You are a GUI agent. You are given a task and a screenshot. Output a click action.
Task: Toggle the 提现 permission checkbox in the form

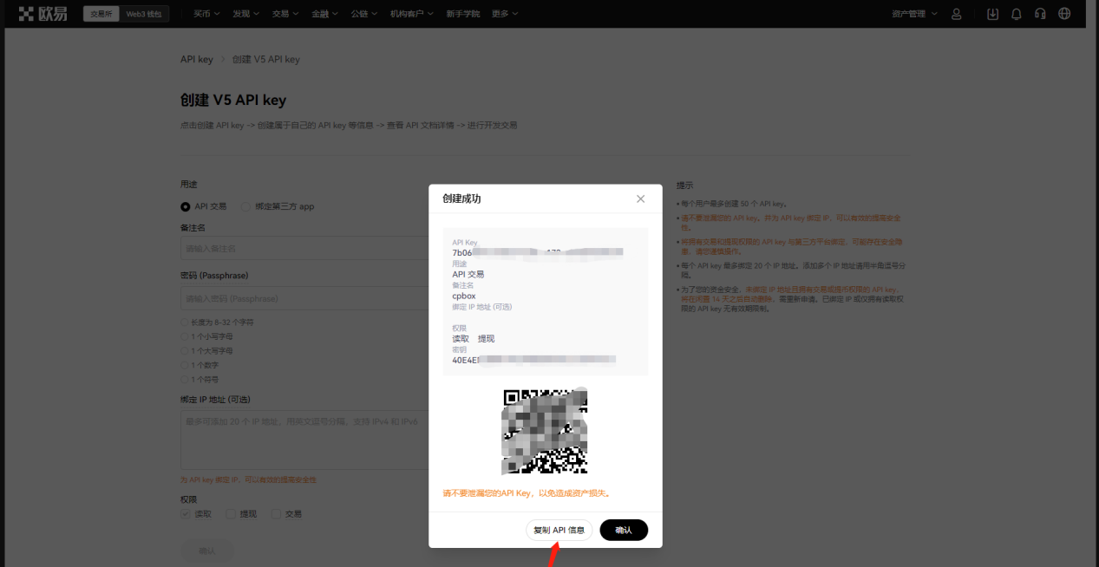[x=231, y=514]
